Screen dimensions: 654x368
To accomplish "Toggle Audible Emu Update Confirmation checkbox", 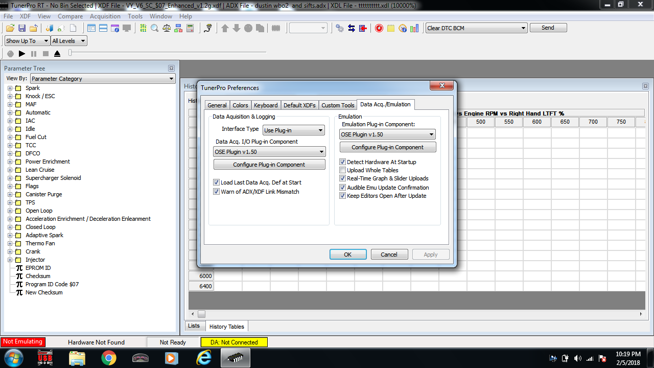I will 343,188.
